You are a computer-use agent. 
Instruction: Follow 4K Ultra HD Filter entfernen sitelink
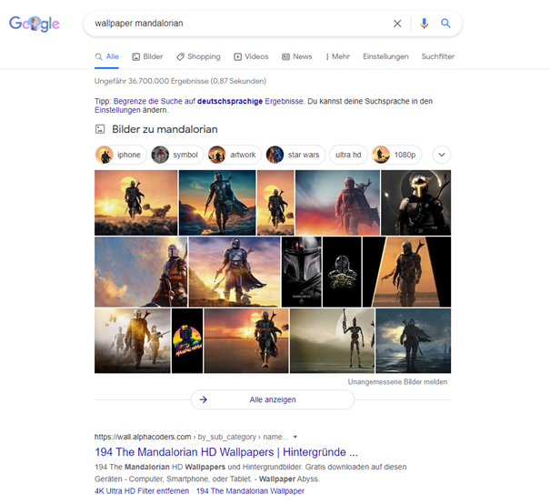pos(142,491)
